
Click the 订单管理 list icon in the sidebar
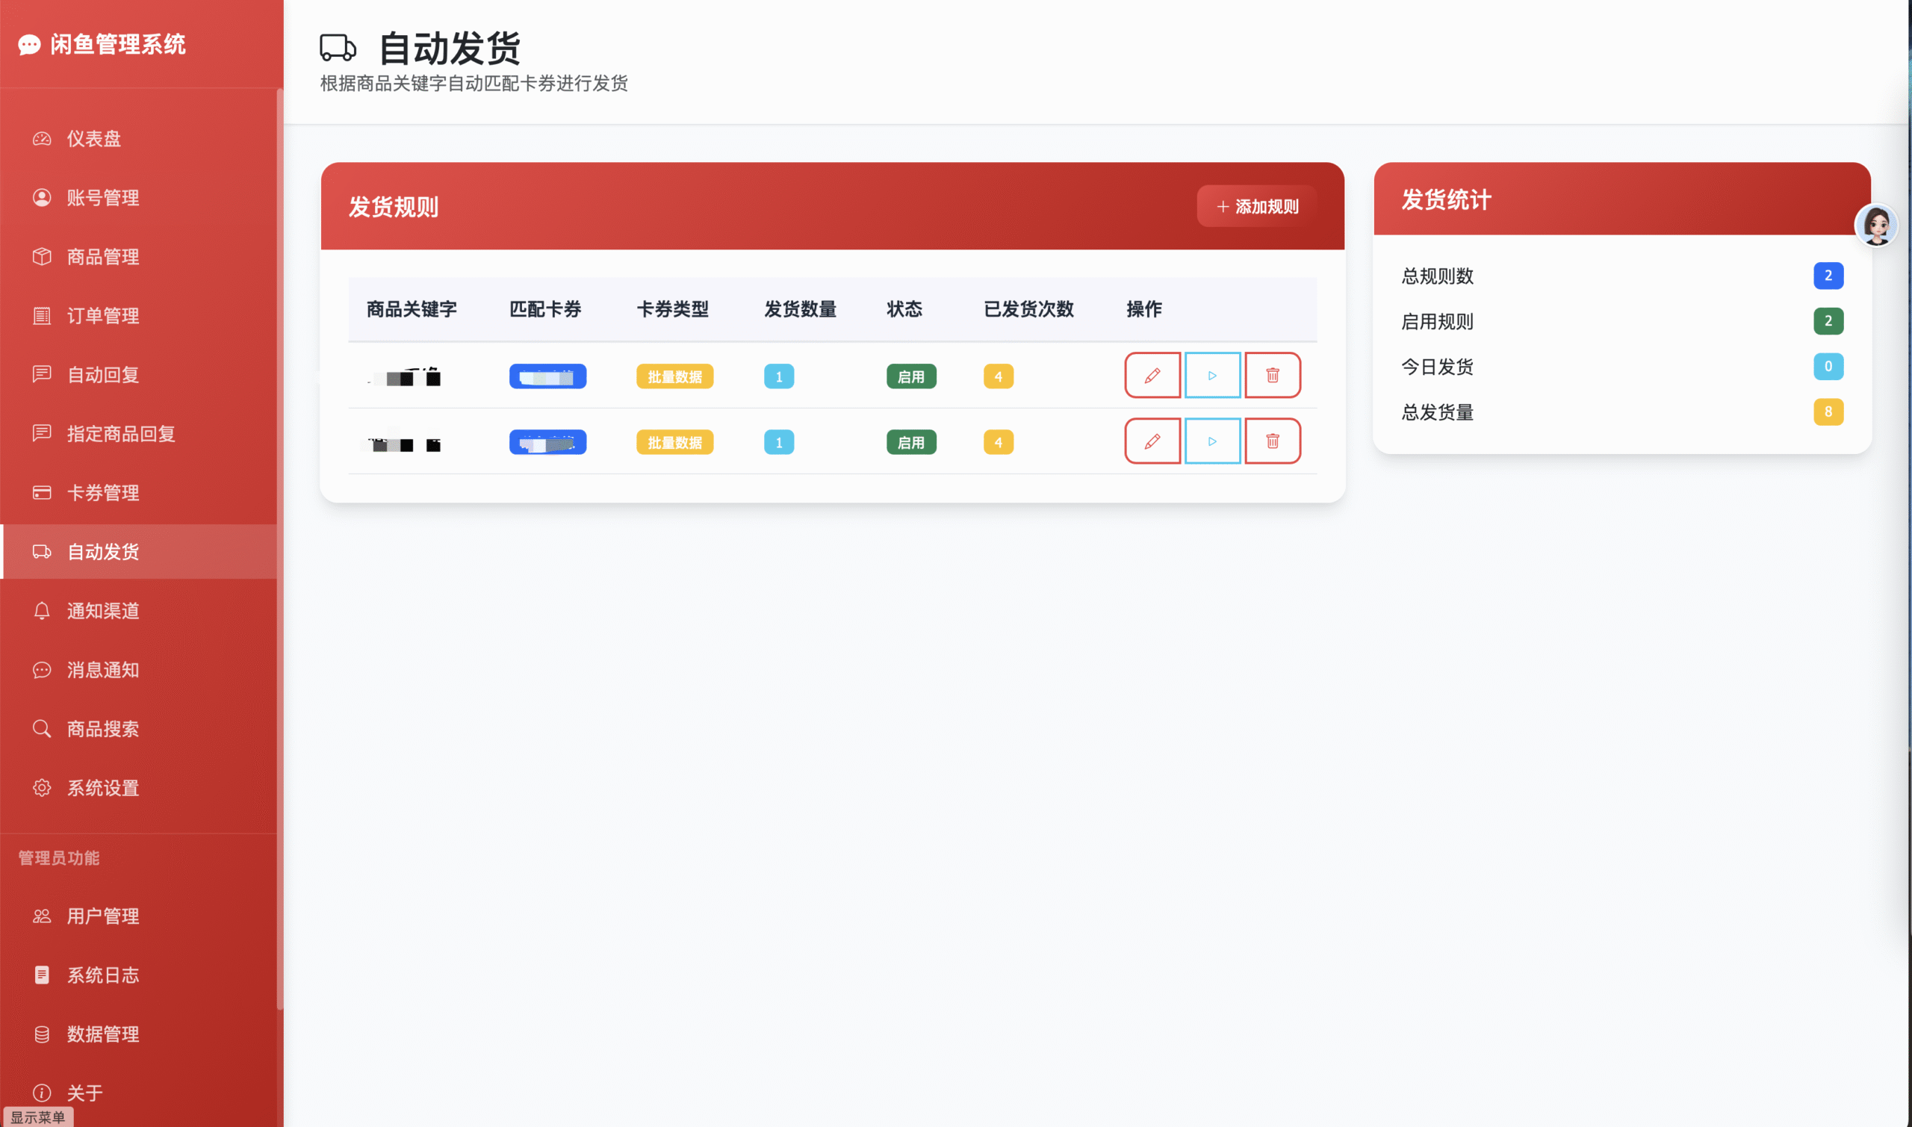coord(42,316)
